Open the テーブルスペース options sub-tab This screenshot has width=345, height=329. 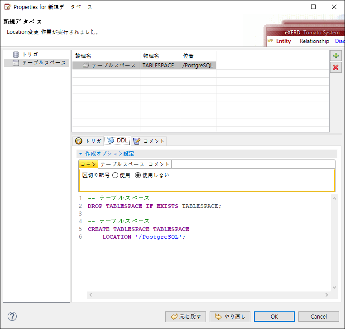click(x=122, y=164)
